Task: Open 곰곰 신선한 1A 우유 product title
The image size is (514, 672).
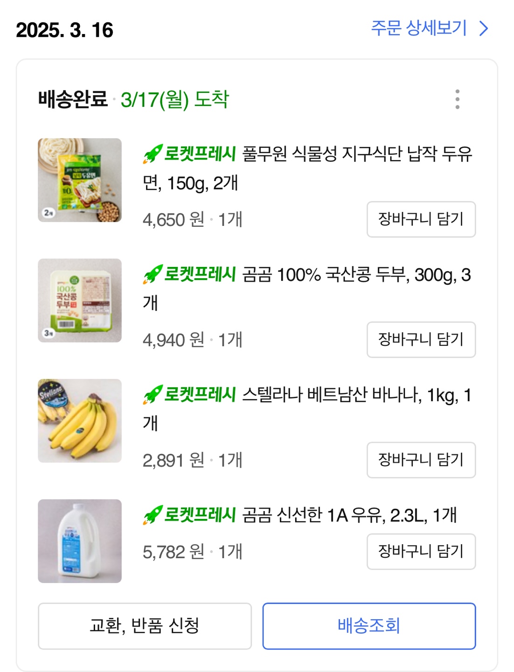Action: (349, 516)
